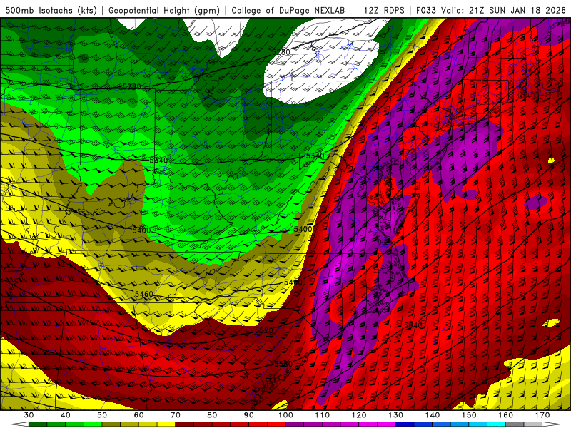571x428 pixels.
Task: Click the 100 kt colorbar label
Action: click(285, 415)
